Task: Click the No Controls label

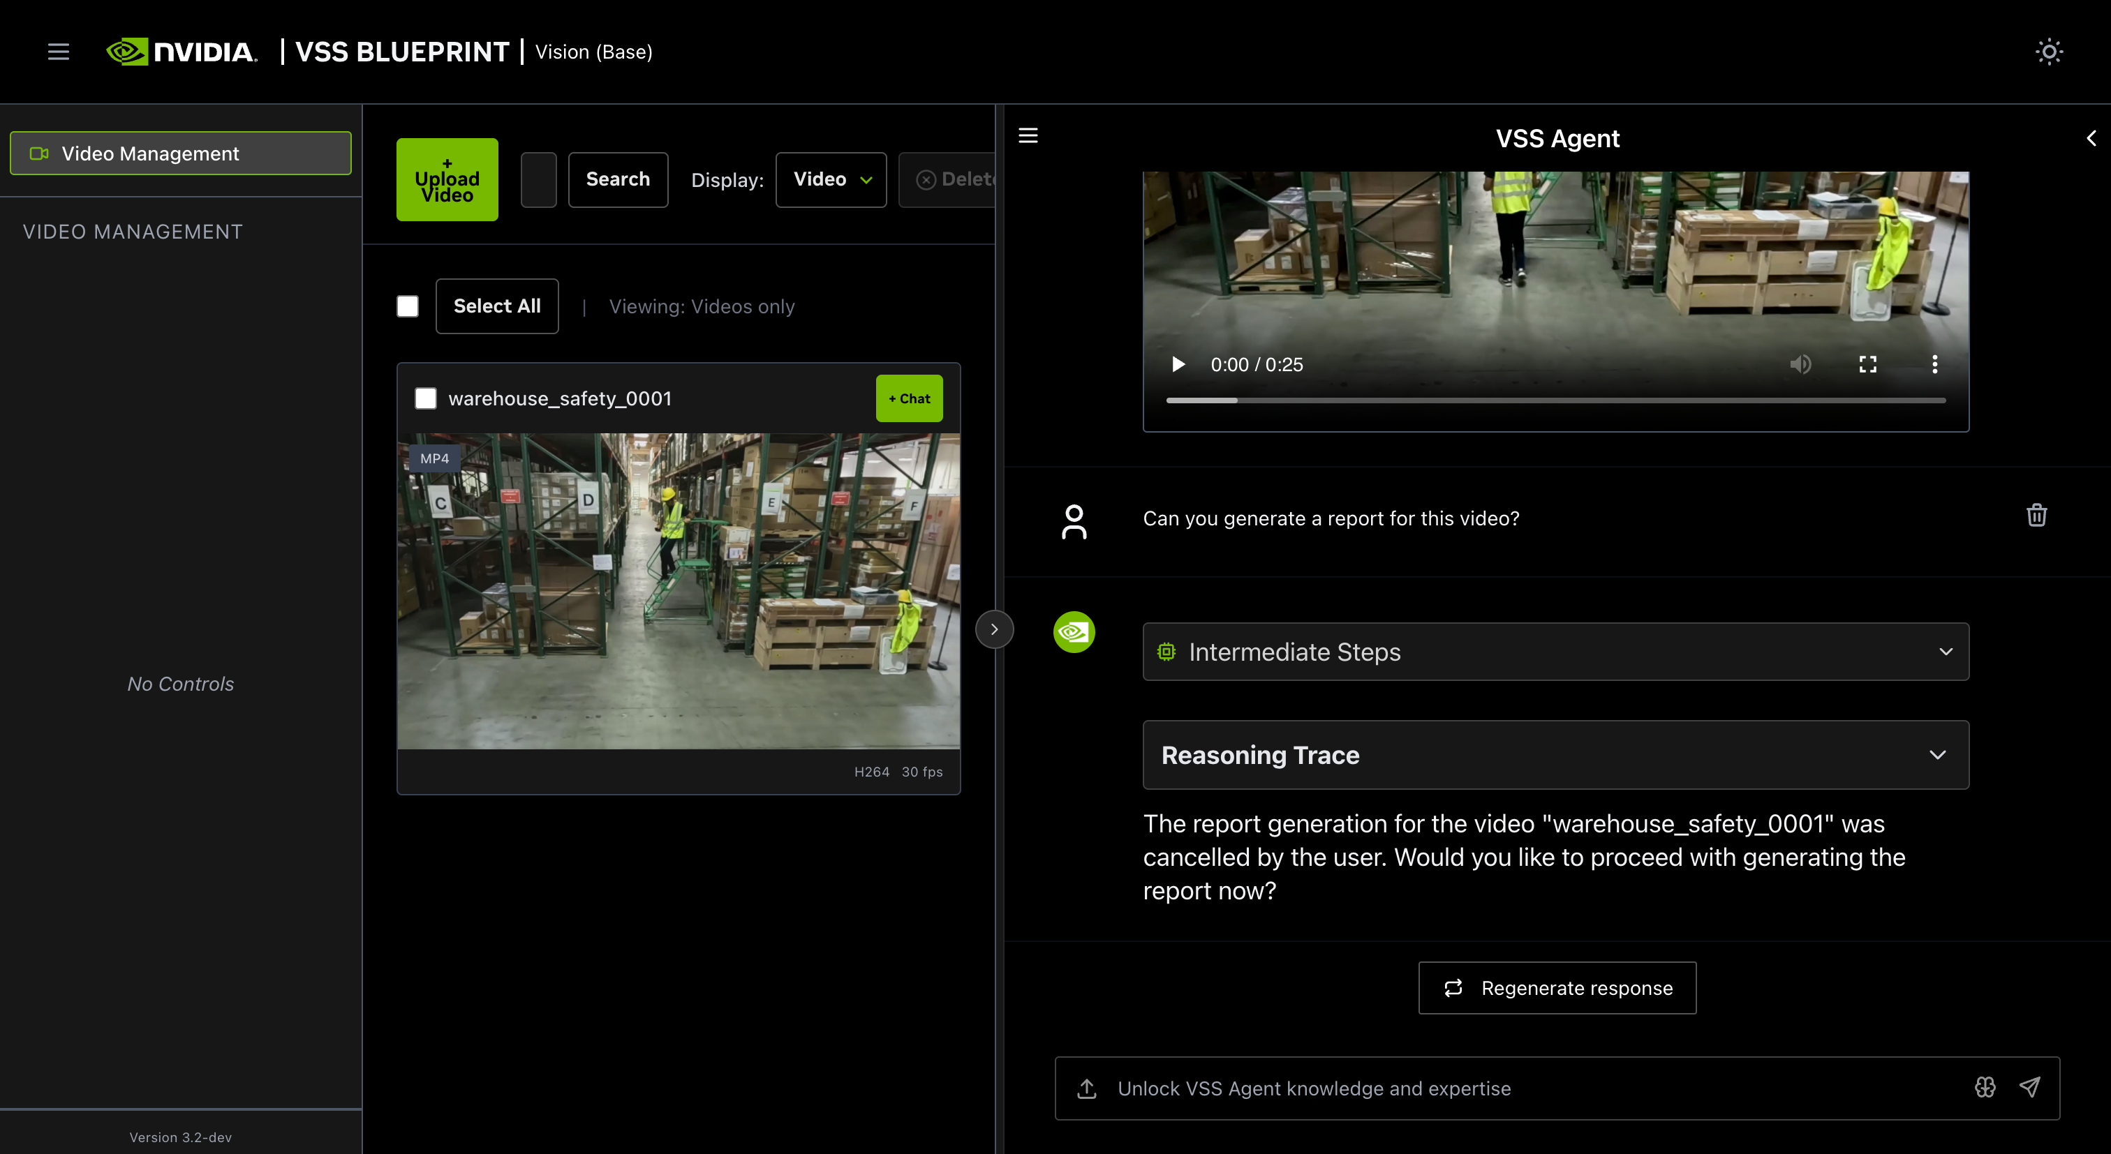Action: pyautogui.click(x=180, y=684)
